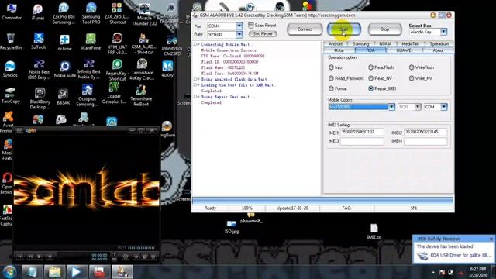
Task: Open the Rate 921600 dropdown
Action: 239,34
